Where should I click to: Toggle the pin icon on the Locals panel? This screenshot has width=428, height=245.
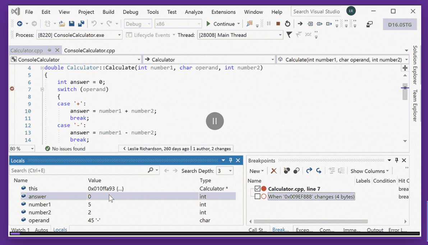[x=230, y=160]
